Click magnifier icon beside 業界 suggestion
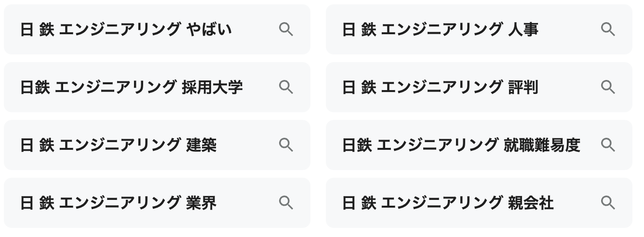The height and width of the screenshot is (237, 644). click(x=286, y=203)
